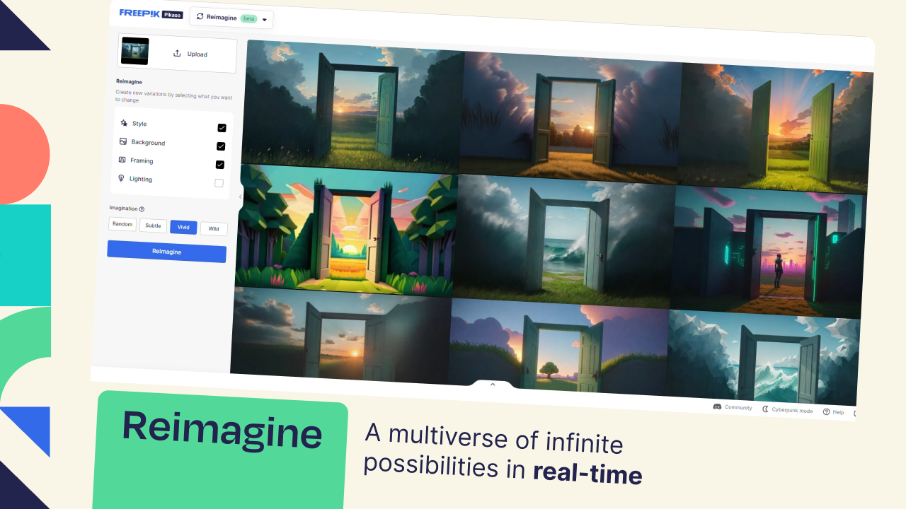Click the Background image icon

pos(123,141)
